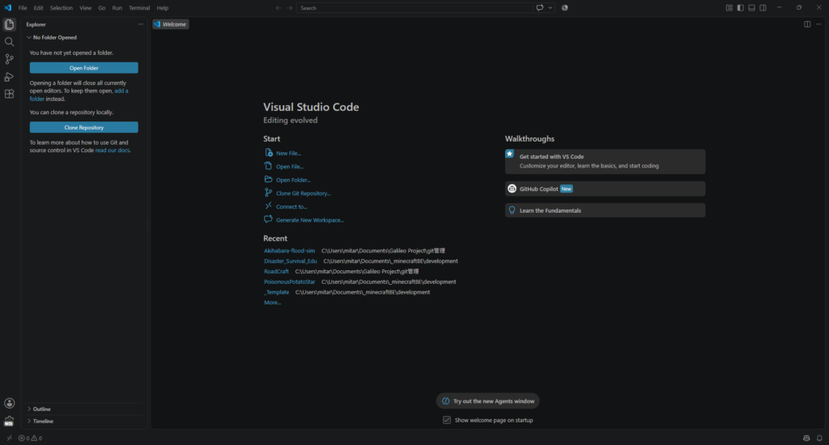The height and width of the screenshot is (445, 829).
Task: Open Get started with VS Code walkthrough
Action: click(x=605, y=161)
